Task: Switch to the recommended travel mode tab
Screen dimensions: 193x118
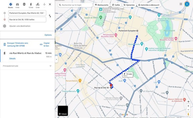Action: [x=10, y=4]
